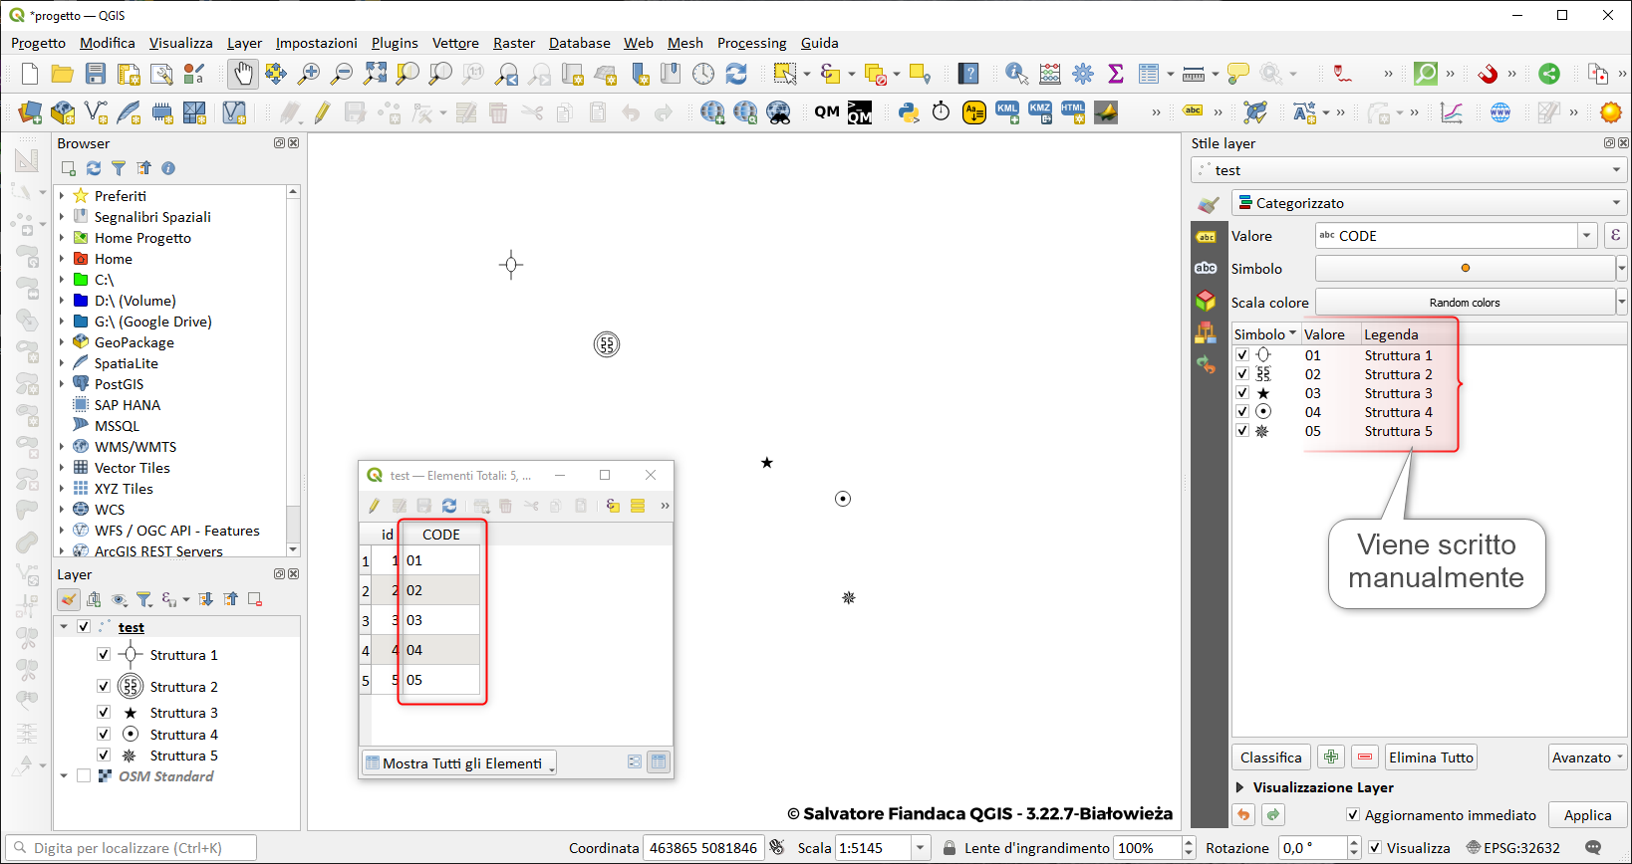1632x864 pixels.
Task: Click the red remove category minus icon
Action: pos(1364,757)
